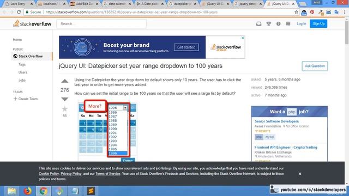The width and height of the screenshot is (349, 196).
Task: Click Get started in ad banner
Action: tap(186, 47)
